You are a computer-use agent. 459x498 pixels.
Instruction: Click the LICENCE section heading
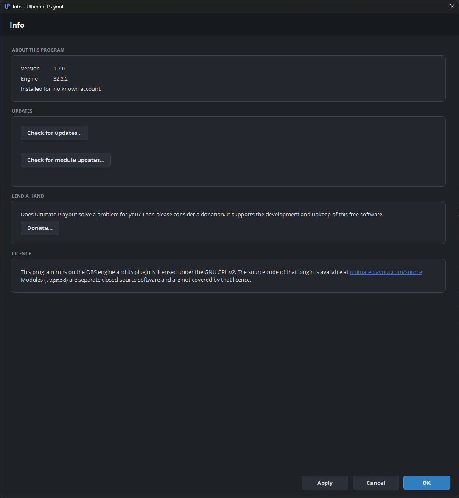click(22, 254)
